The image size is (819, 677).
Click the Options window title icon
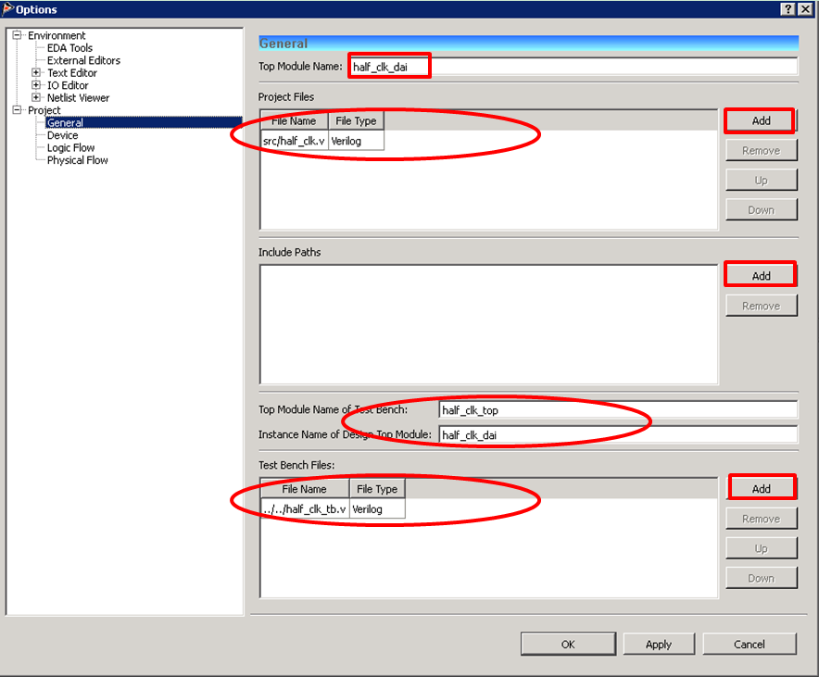pos(7,9)
